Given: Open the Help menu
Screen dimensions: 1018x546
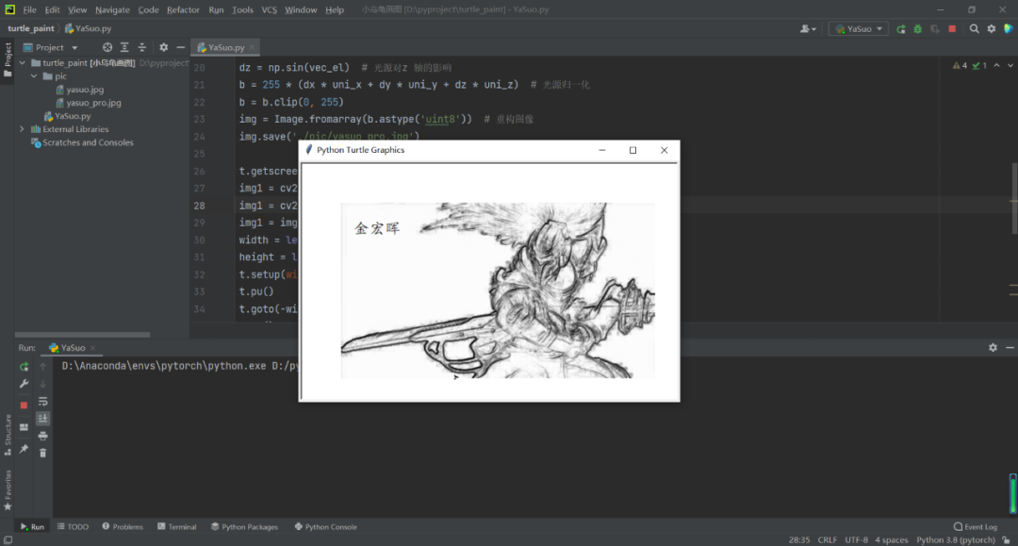Looking at the screenshot, I should [335, 9].
